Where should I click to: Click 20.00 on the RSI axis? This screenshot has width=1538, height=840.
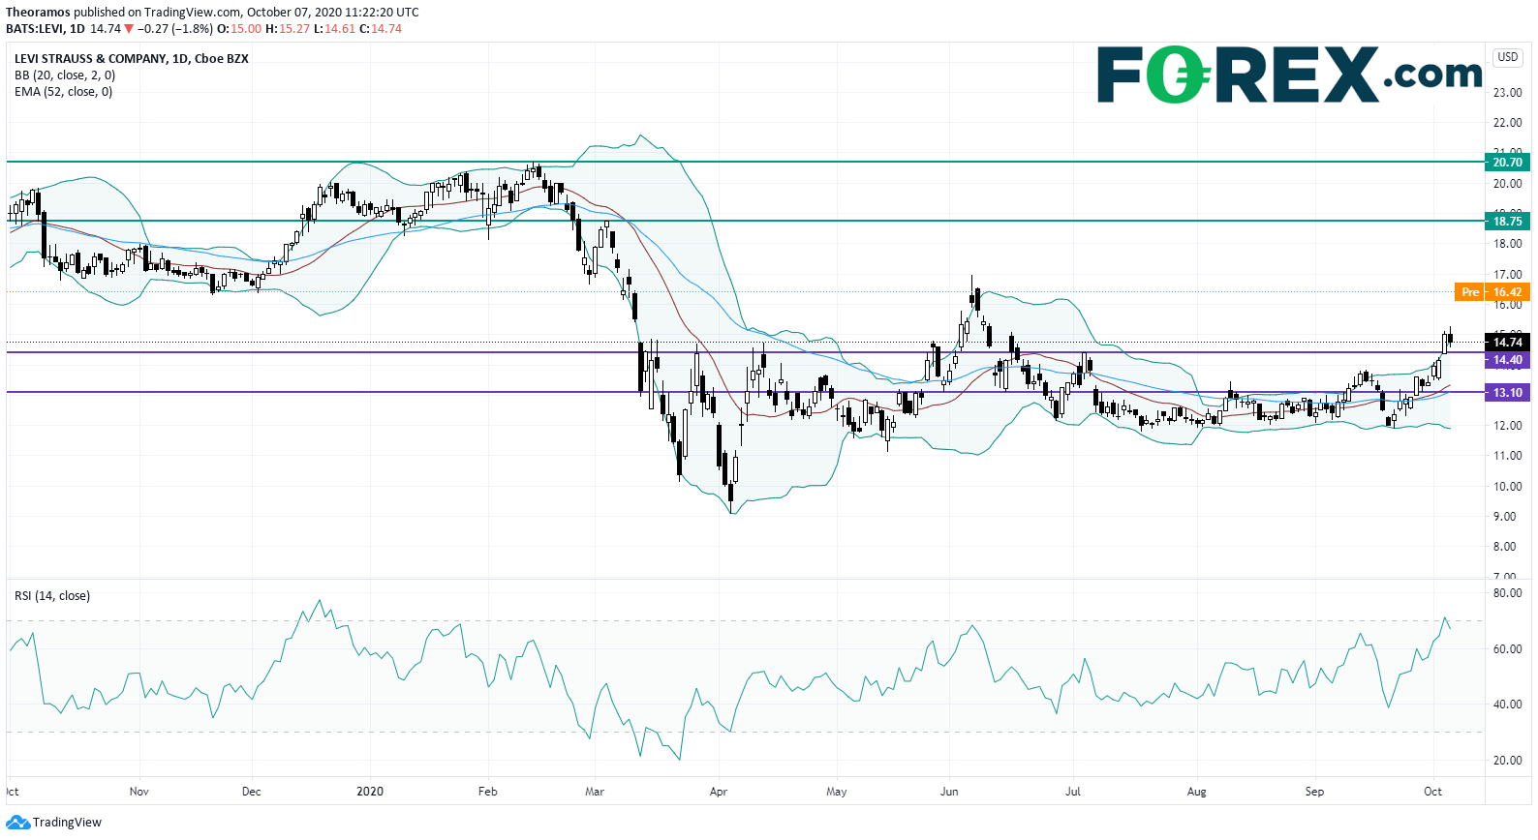1507,761
